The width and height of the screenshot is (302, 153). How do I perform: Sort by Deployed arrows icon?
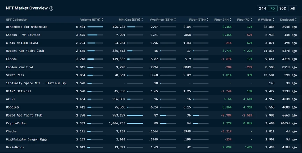coord(296,20)
